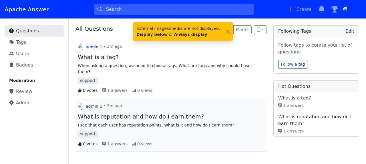Screen dimensions: 366x164
Task: Click the magnifier icon in search bar
Action: (x=100, y=9)
